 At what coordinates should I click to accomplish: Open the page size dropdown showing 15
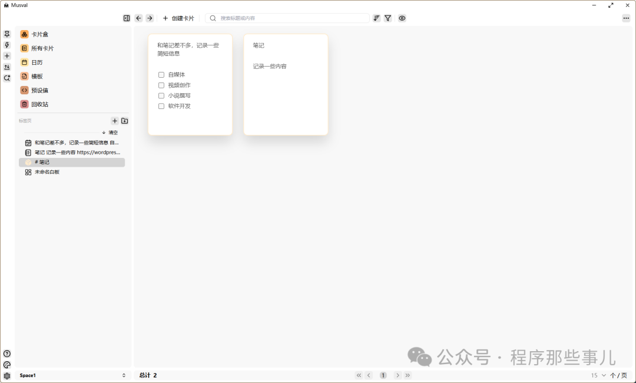coord(597,375)
